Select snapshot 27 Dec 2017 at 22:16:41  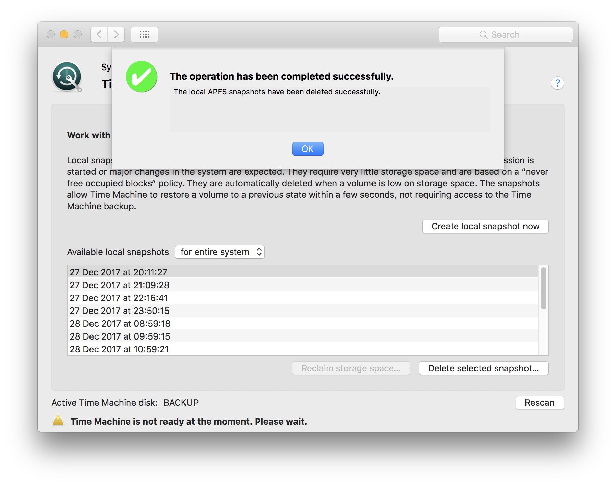tap(303, 298)
